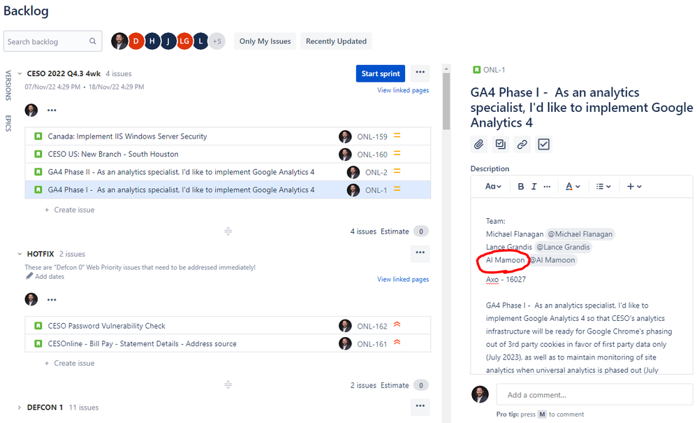Filter by user avatar LG

(184, 41)
